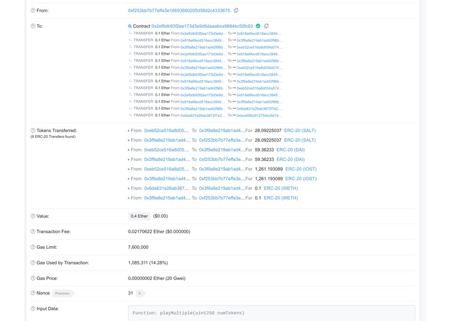Open ERC-20 (WETH) in the row from 0x6da631e26ab387
Viewport: 451px width, 321px height.
point(281,188)
